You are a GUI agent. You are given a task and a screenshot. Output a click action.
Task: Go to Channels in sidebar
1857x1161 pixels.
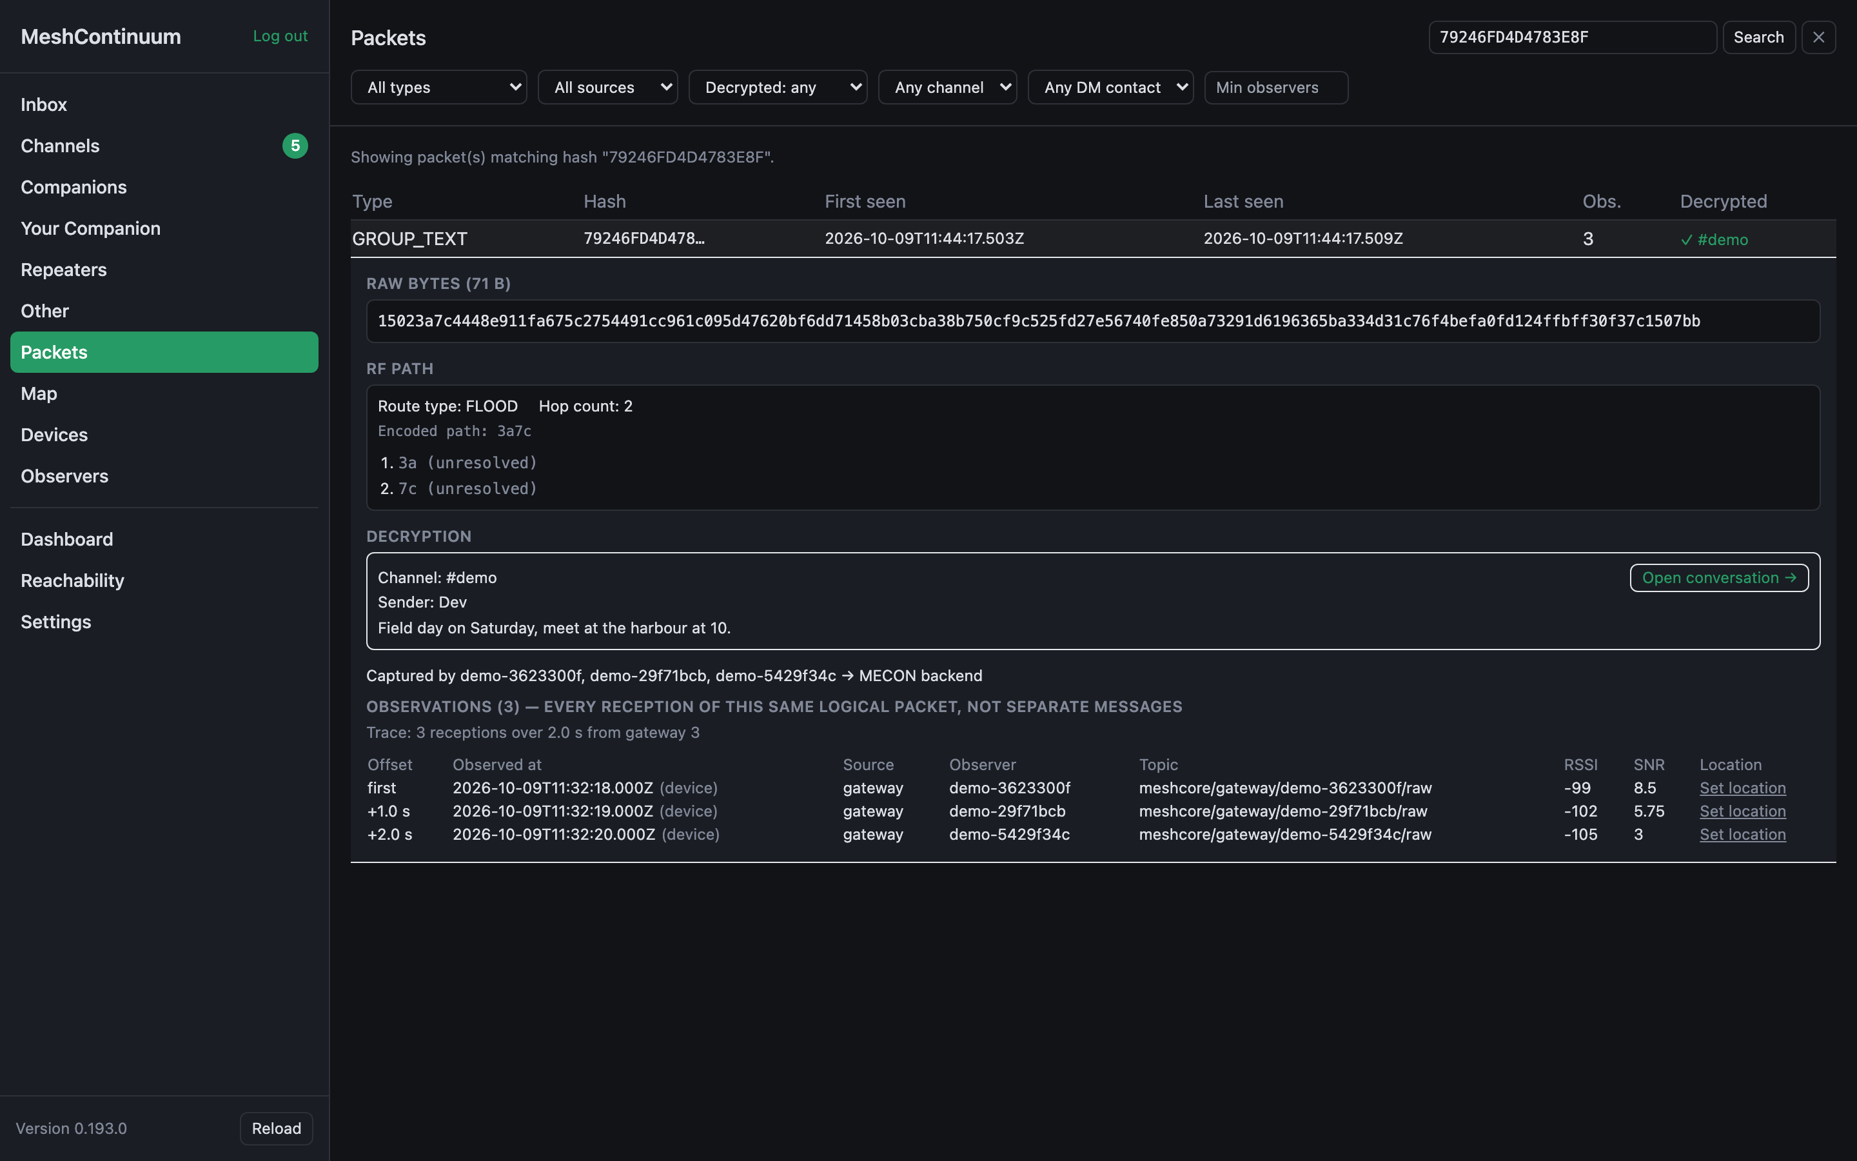pyautogui.click(x=164, y=146)
